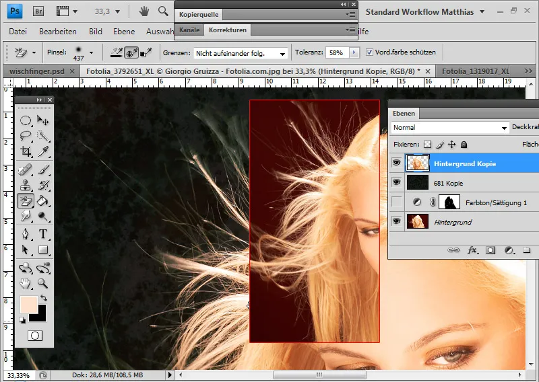This screenshot has height=382, width=539.
Task: Switch to the Korrekturen tab
Action: (x=228, y=30)
